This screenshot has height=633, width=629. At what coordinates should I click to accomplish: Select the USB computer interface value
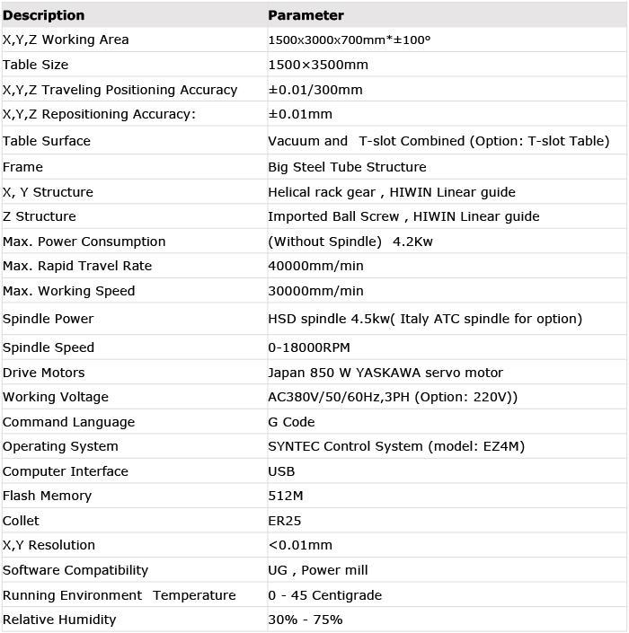(x=281, y=471)
